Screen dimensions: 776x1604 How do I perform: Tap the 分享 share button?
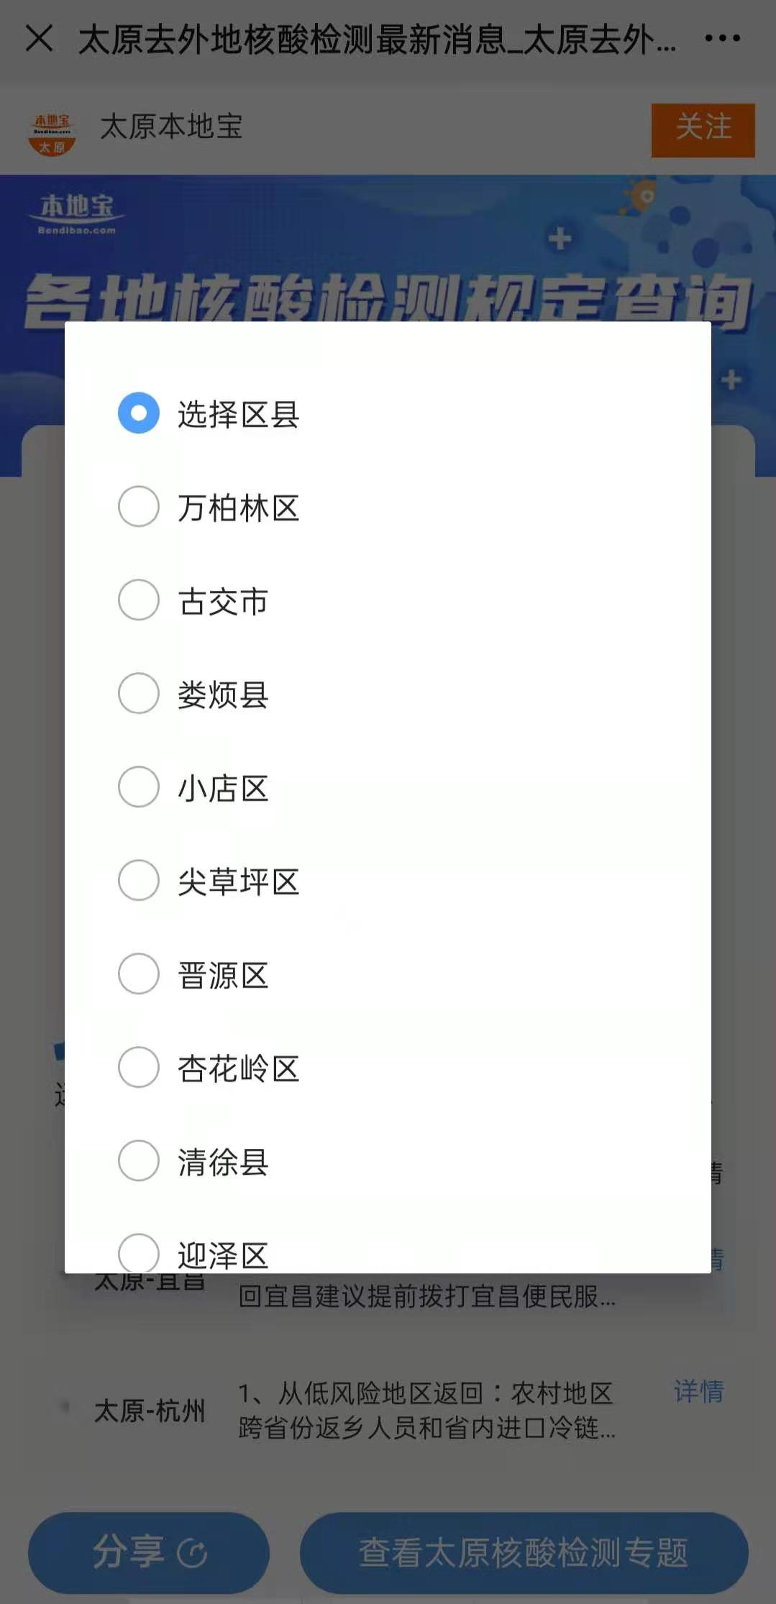coord(149,1552)
